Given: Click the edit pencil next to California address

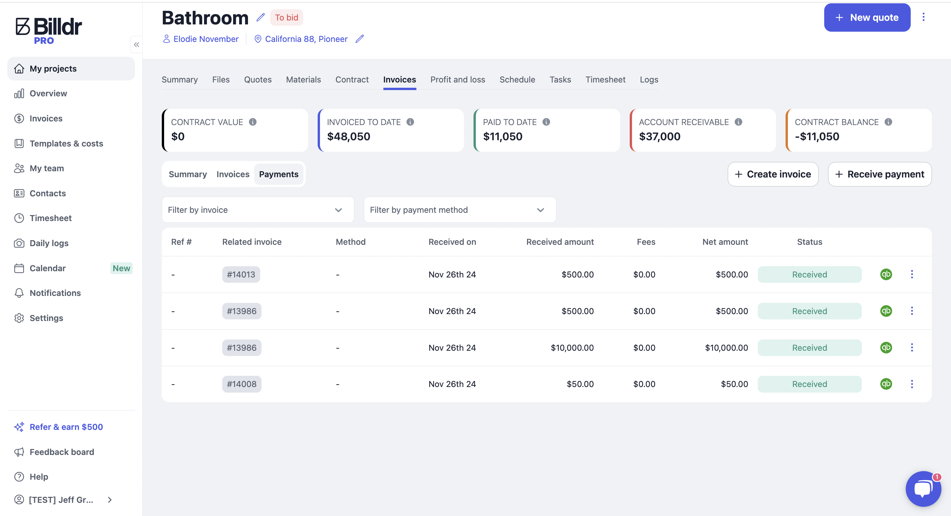Looking at the screenshot, I should (360, 39).
